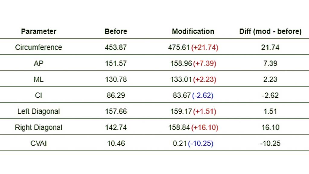The image size is (309, 174).
Task: Click the Parameter column header
Action: 39,31
